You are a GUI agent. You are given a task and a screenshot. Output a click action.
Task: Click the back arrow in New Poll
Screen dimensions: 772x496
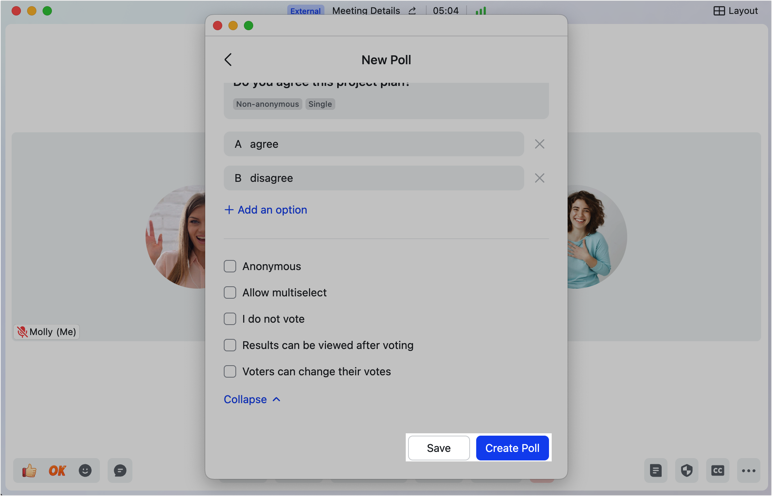228,60
